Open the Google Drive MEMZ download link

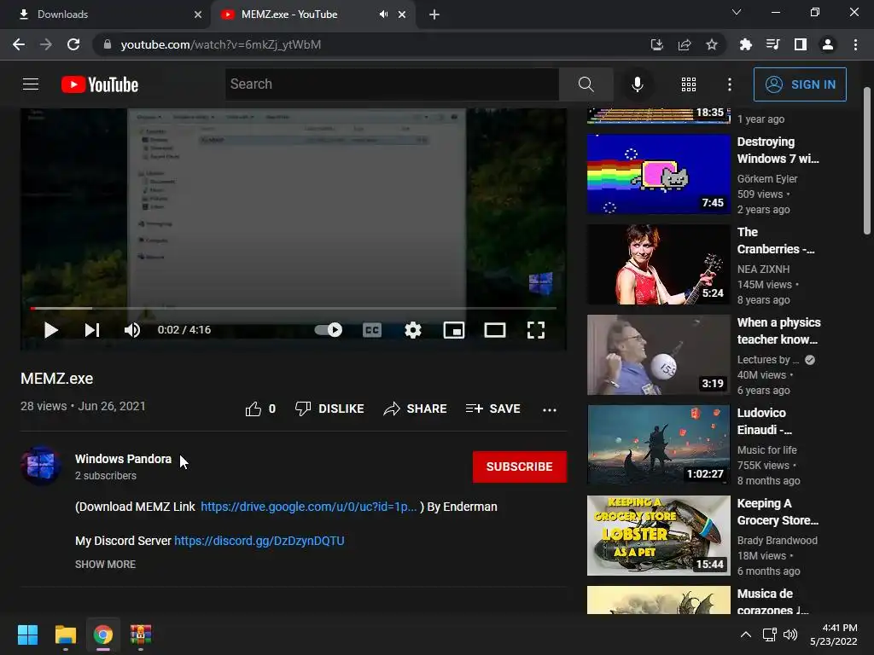[308, 507]
